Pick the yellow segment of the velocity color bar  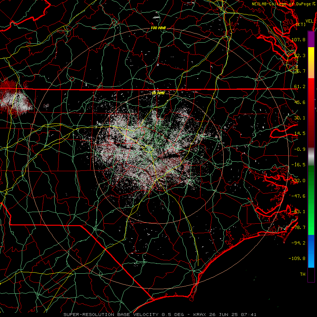pos(311,63)
